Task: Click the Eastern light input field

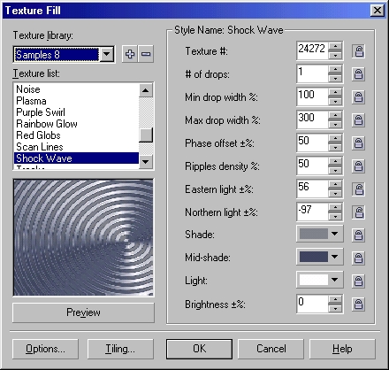Action: 312,189
